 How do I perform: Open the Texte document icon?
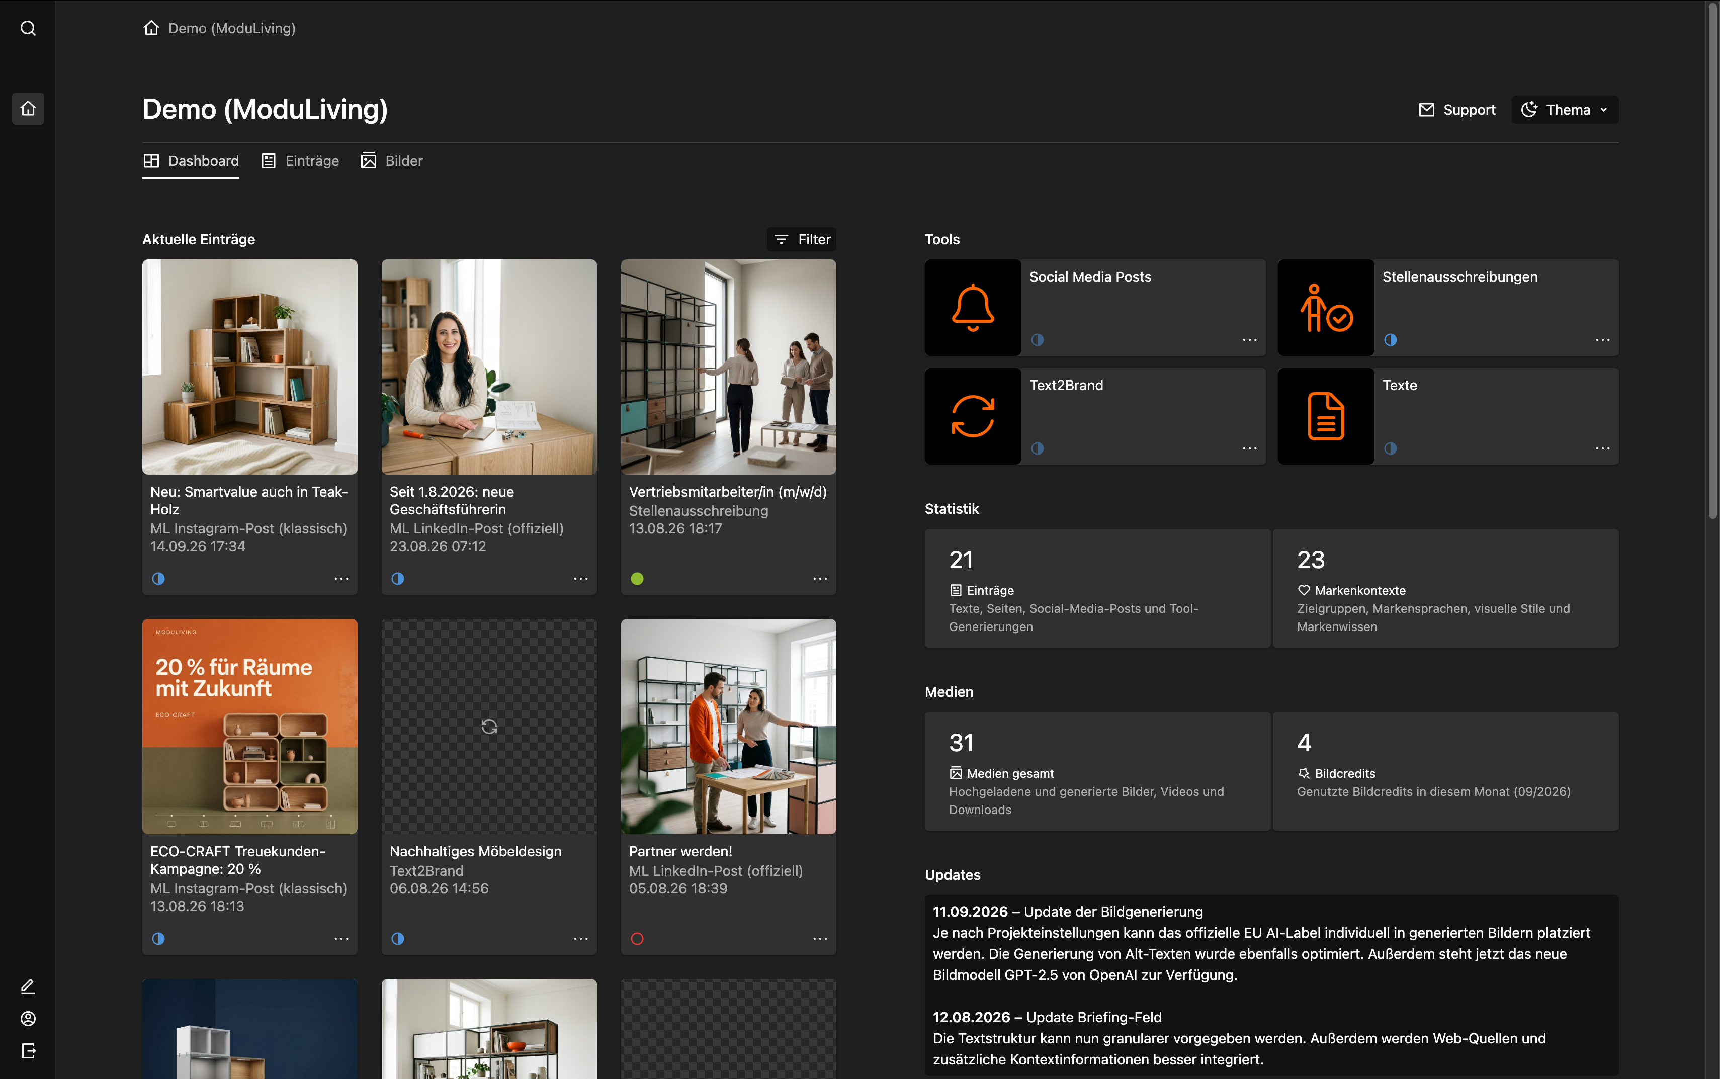(x=1325, y=416)
